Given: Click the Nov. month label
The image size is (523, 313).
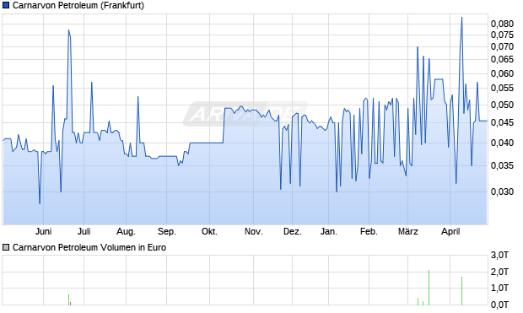Looking at the screenshot, I should [x=254, y=231].
